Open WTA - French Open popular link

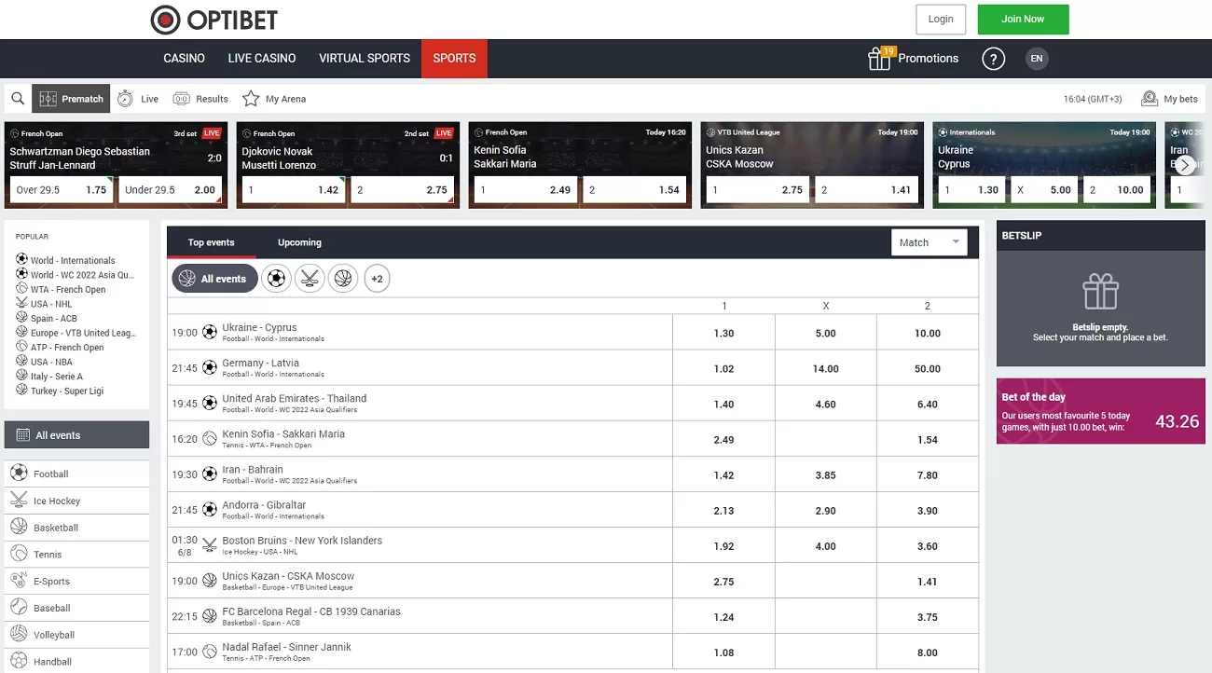[68, 289]
